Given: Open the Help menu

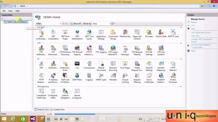Looking at the screenshot, I should (x=17, y=11).
